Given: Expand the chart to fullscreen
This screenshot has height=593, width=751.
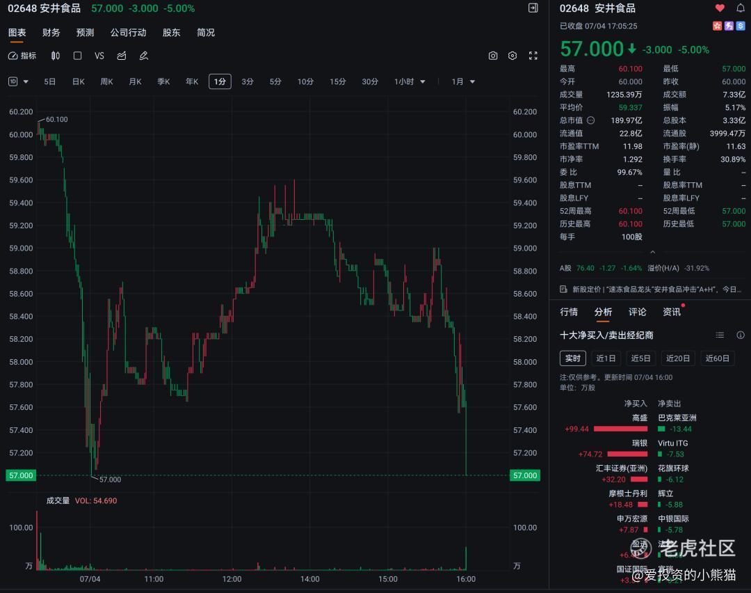Looking at the screenshot, I should click(x=533, y=56).
